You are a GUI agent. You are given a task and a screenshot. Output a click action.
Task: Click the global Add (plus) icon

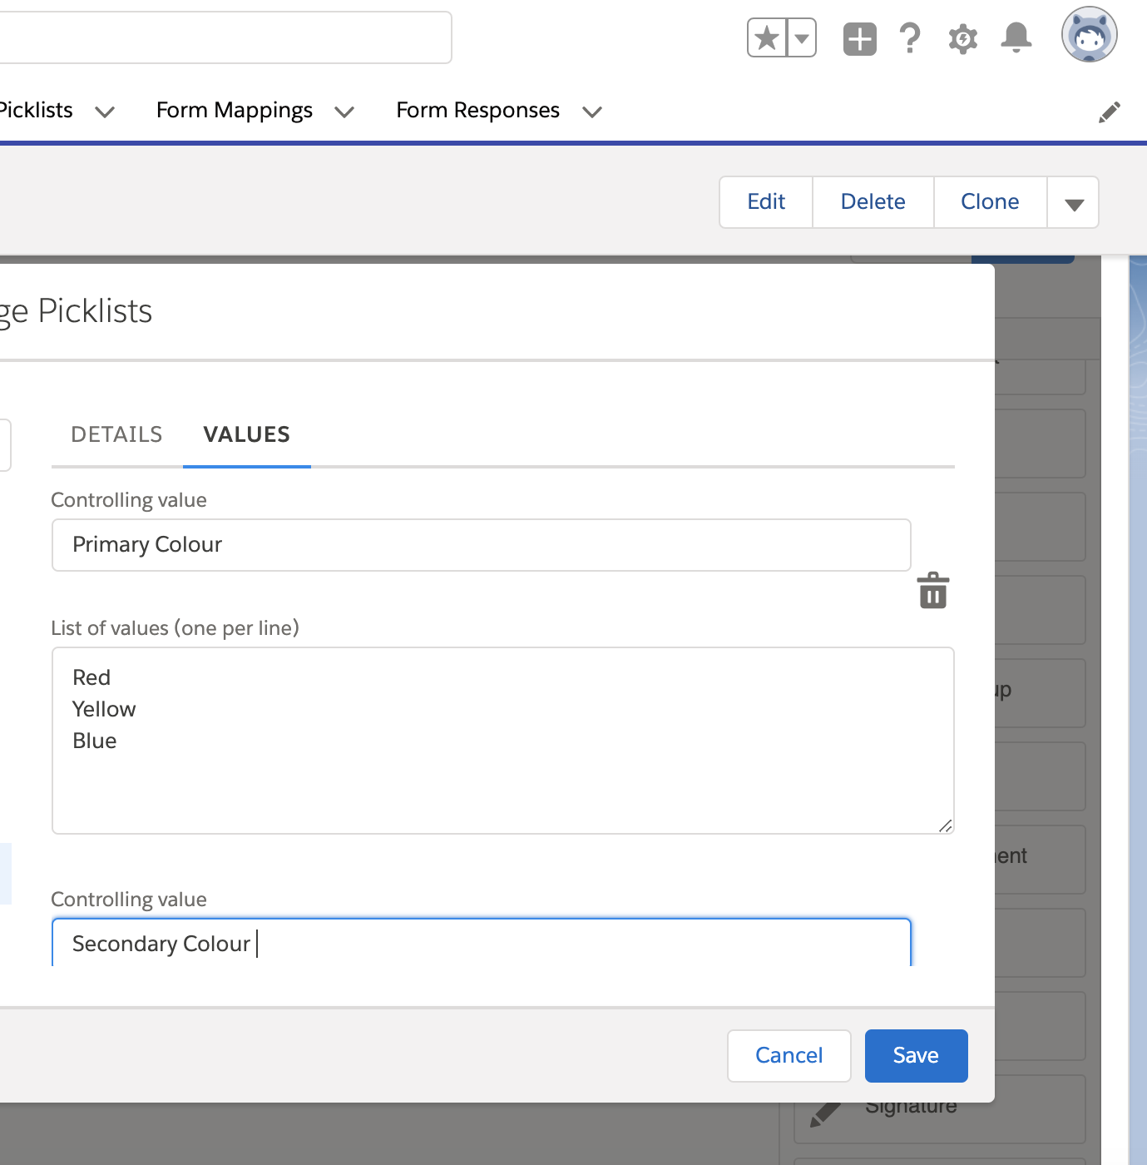[859, 37]
